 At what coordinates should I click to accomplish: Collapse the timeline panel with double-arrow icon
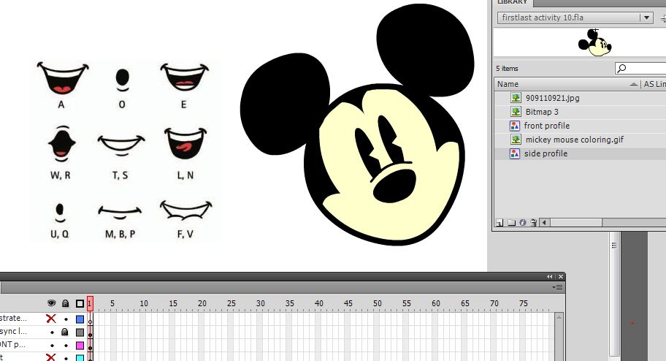(x=550, y=277)
